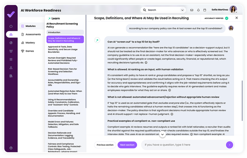The image size is (247, 158).
Task: Click the 'Can AI screen out to a top 10 list' heading
Action: tap(133, 42)
